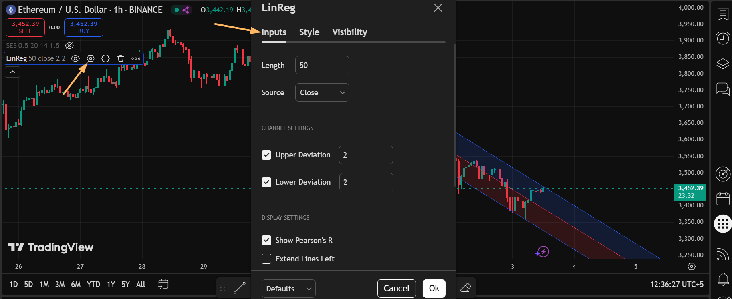
Task: Open the broadcast streams icon in sidebar
Action: tap(723, 254)
